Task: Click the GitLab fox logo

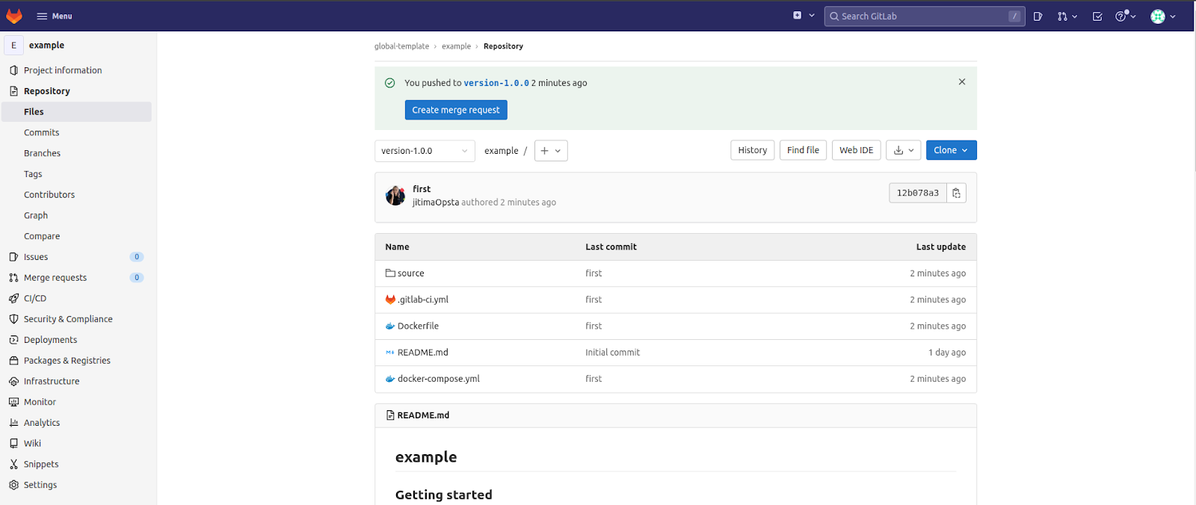Action: 14,16
